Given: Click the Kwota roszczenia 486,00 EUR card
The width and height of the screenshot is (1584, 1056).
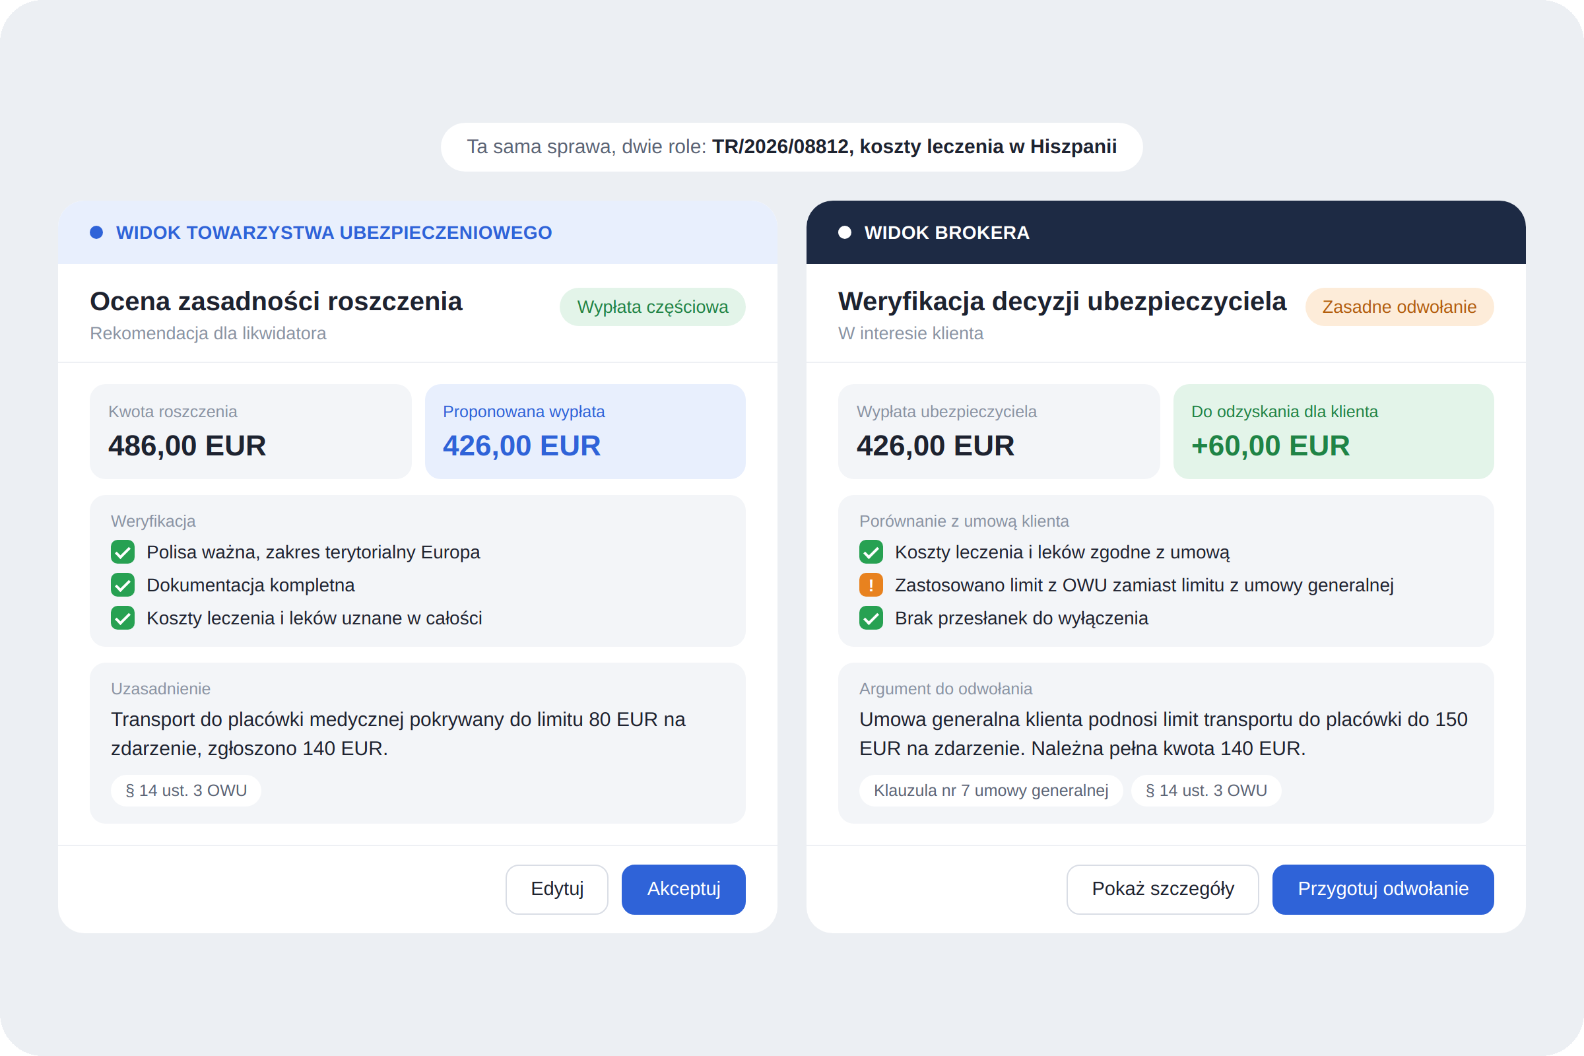Looking at the screenshot, I should tap(251, 432).
